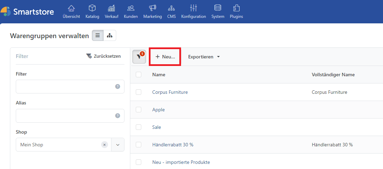
Task: Tick the Corpus Furniture row checkbox
Action: click(x=139, y=92)
